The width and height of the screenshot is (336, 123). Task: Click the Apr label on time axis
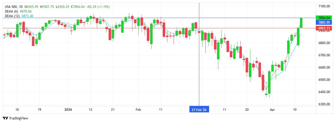[x=272, y=109]
